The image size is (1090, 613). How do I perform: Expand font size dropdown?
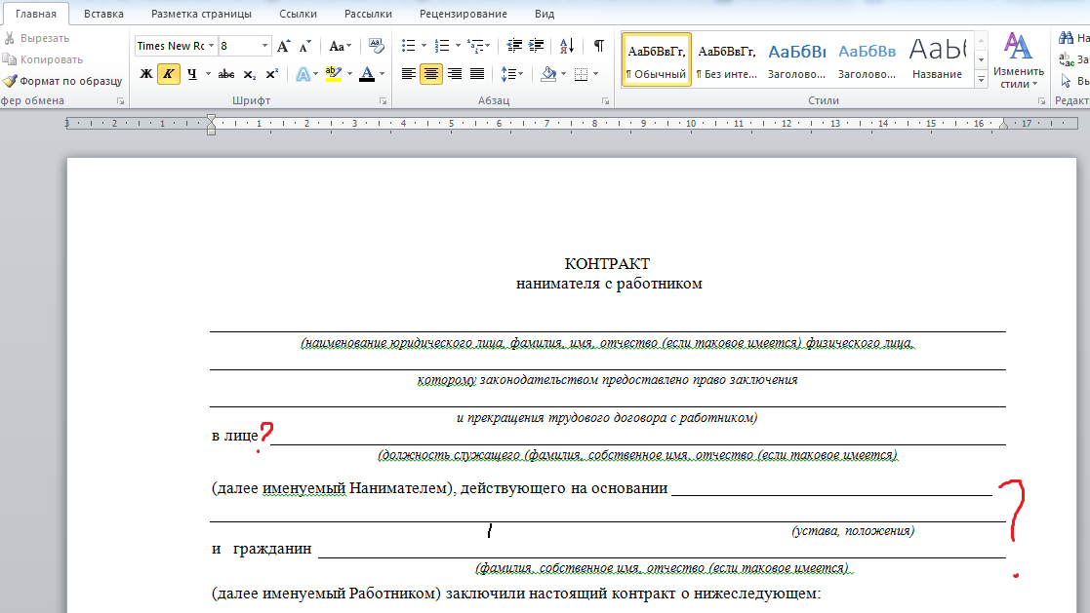(x=264, y=46)
